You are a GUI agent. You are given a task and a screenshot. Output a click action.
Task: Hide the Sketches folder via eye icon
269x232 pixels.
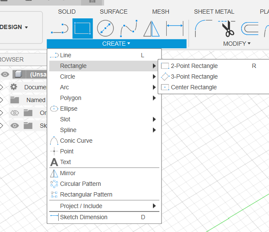15,126
